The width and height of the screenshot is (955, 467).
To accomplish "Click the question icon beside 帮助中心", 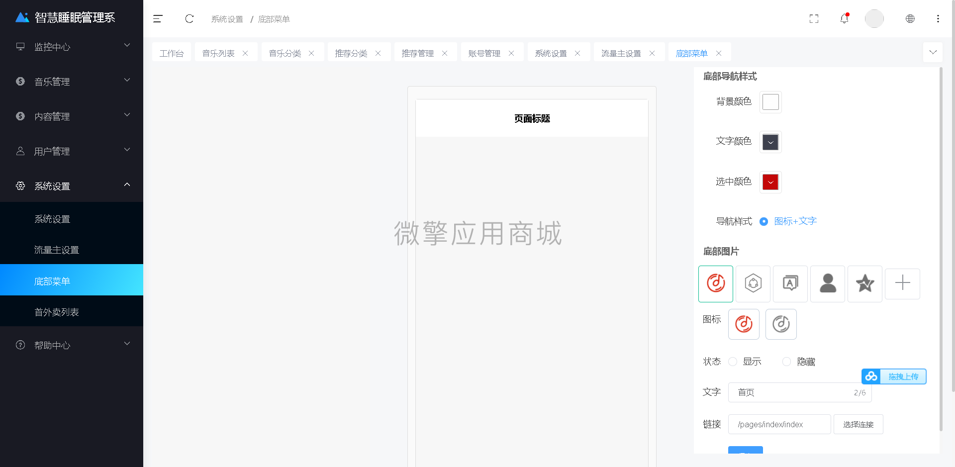I will [x=20, y=345].
